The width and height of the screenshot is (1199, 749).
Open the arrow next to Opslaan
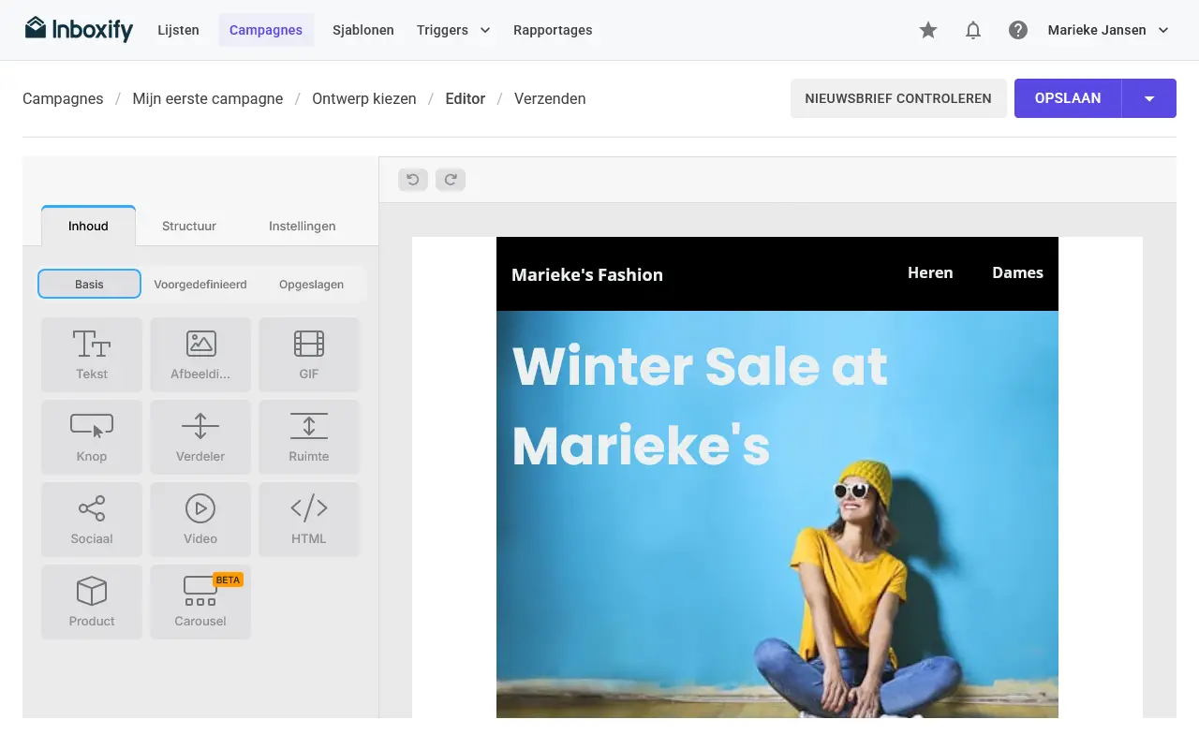[x=1149, y=98]
